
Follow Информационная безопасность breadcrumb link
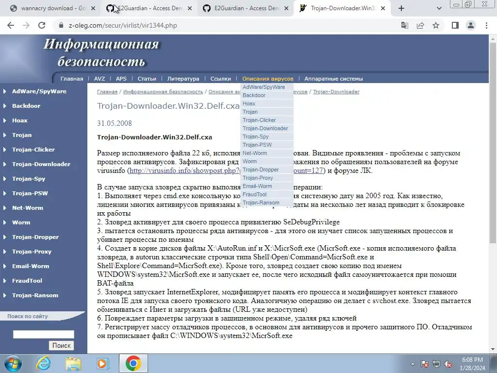click(x=163, y=92)
